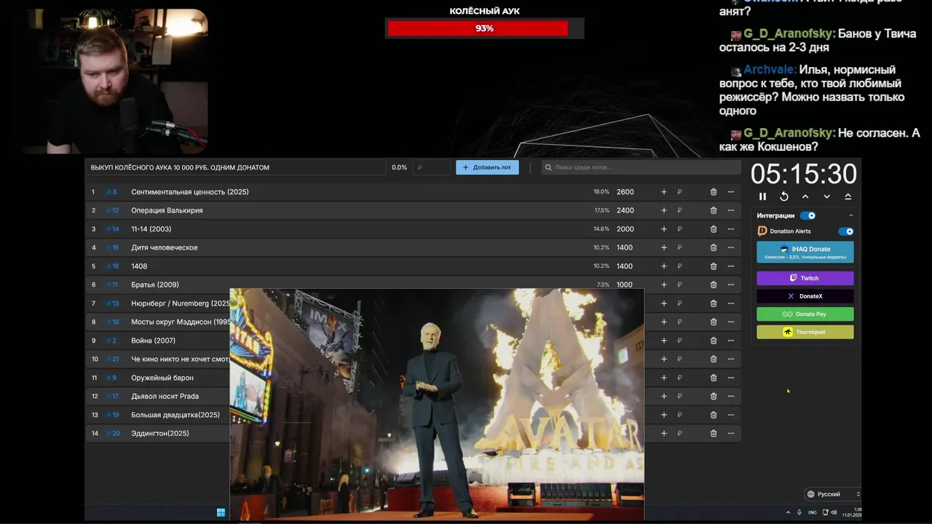Delete the Сентиментальная ценность (2025) lot
The image size is (932, 524).
tap(714, 192)
